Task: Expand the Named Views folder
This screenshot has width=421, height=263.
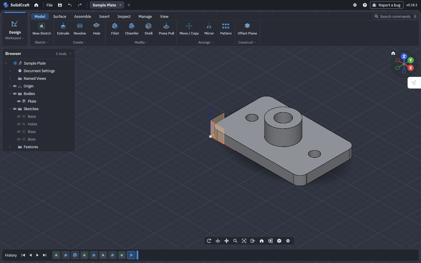Action: click(10, 79)
